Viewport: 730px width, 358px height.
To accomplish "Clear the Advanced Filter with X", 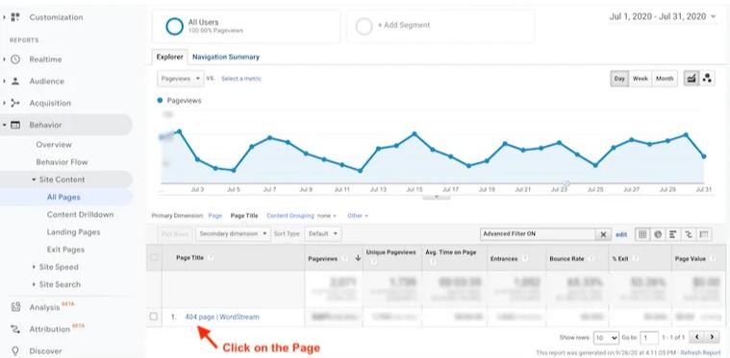I will coord(603,234).
